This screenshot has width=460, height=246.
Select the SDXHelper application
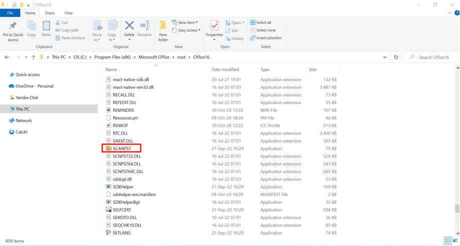tap(123, 187)
